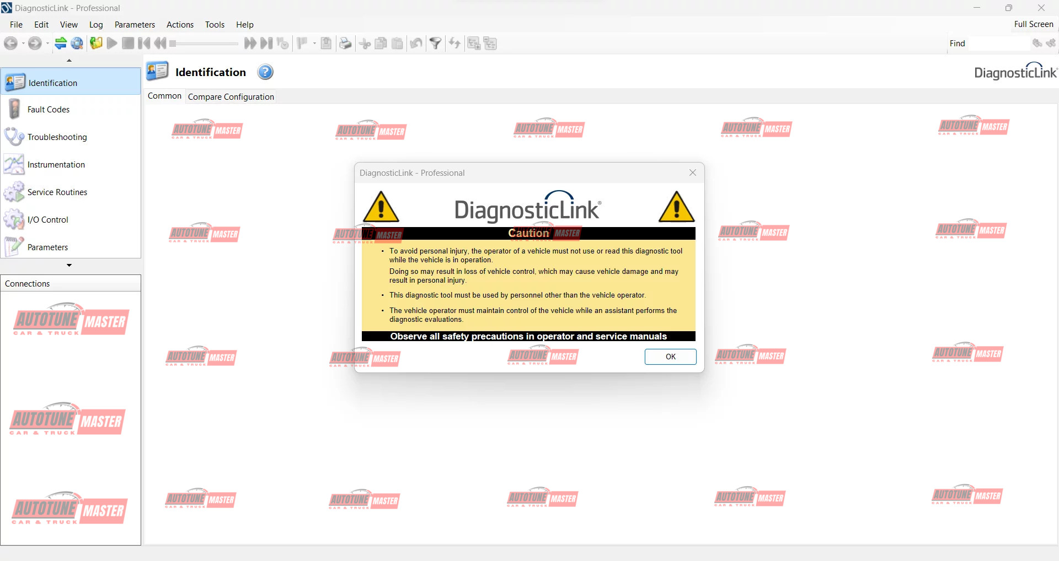
Task: Select Troubleshooting in the sidebar
Action: pos(57,137)
